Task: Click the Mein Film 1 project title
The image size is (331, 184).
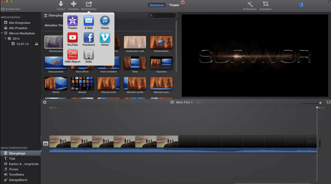Action: [x=184, y=102]
